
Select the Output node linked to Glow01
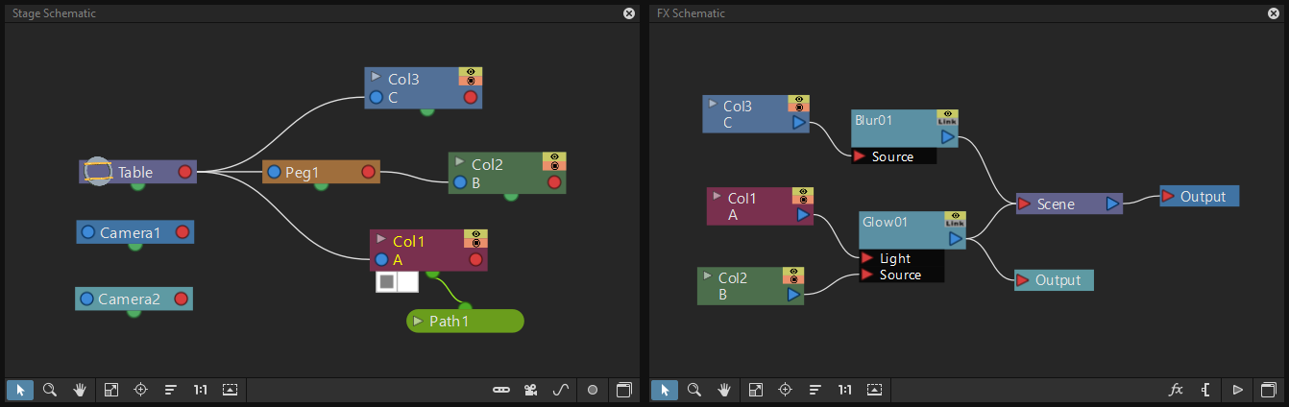pyautogui.click(x=1054, y=280)
